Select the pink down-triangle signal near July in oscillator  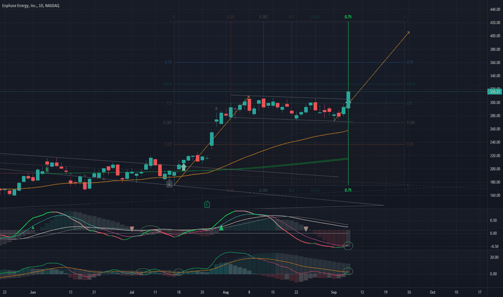pyautogui.click(x=132, y=229)
